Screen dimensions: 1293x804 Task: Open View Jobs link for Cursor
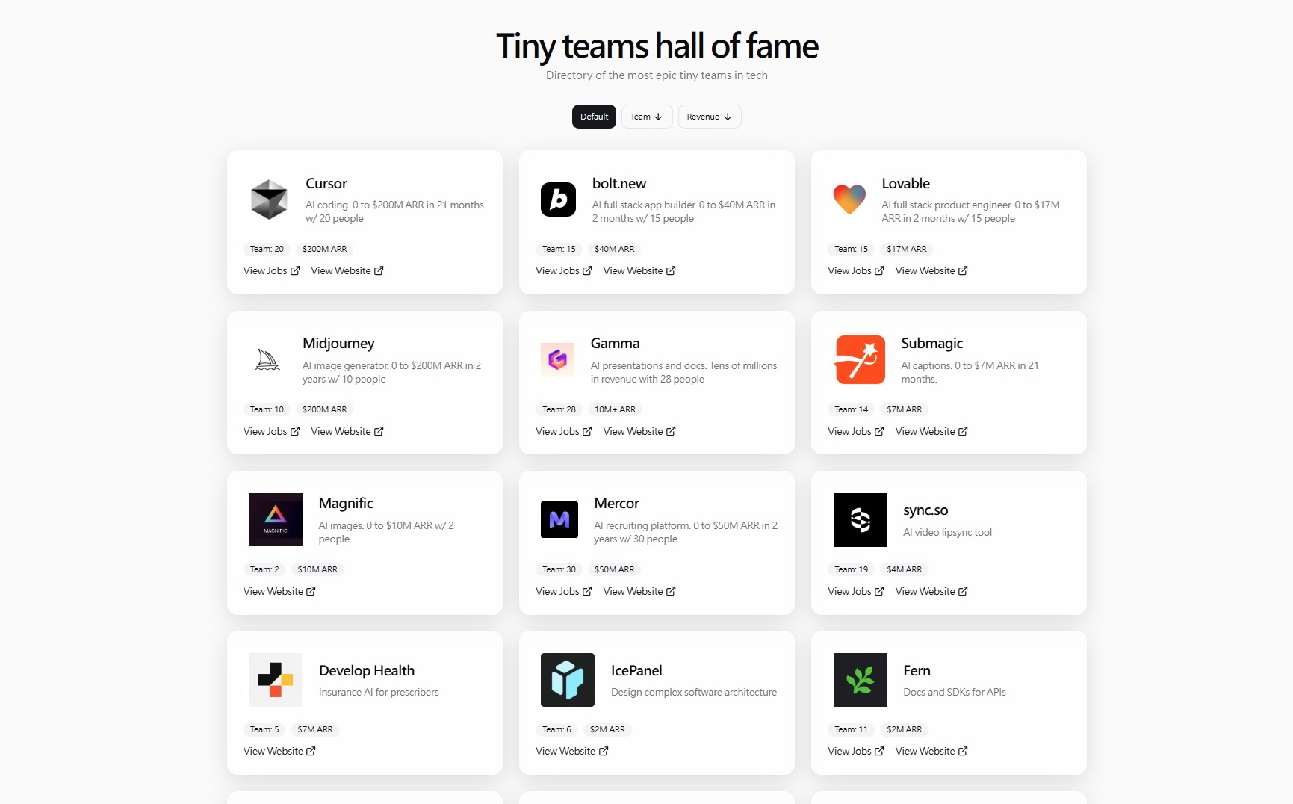coord(272,270)
